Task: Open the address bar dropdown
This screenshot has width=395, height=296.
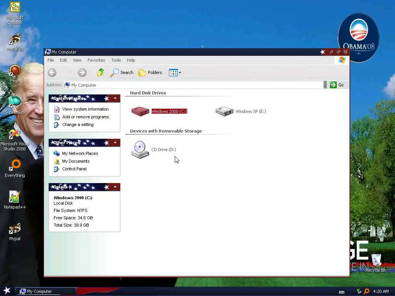Action: coord(325,85)
